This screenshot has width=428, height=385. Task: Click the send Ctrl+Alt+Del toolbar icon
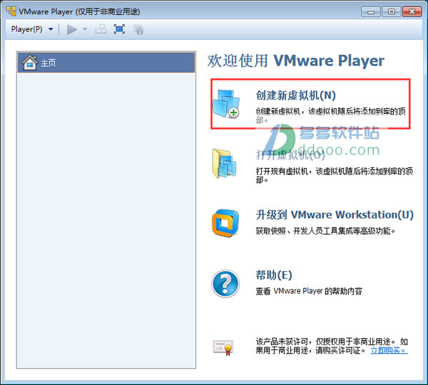[x=101, y=29]
